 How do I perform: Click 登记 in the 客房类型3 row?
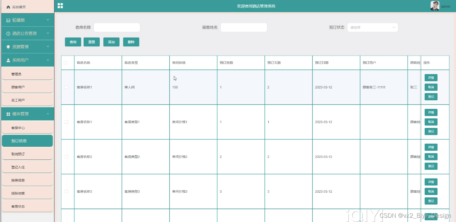pos(431,201)
